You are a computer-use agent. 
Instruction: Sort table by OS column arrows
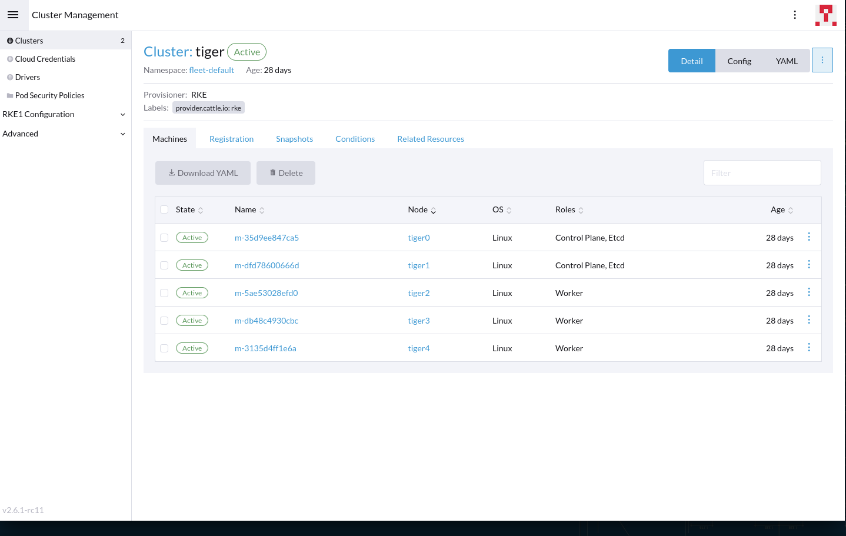[509, 210]
